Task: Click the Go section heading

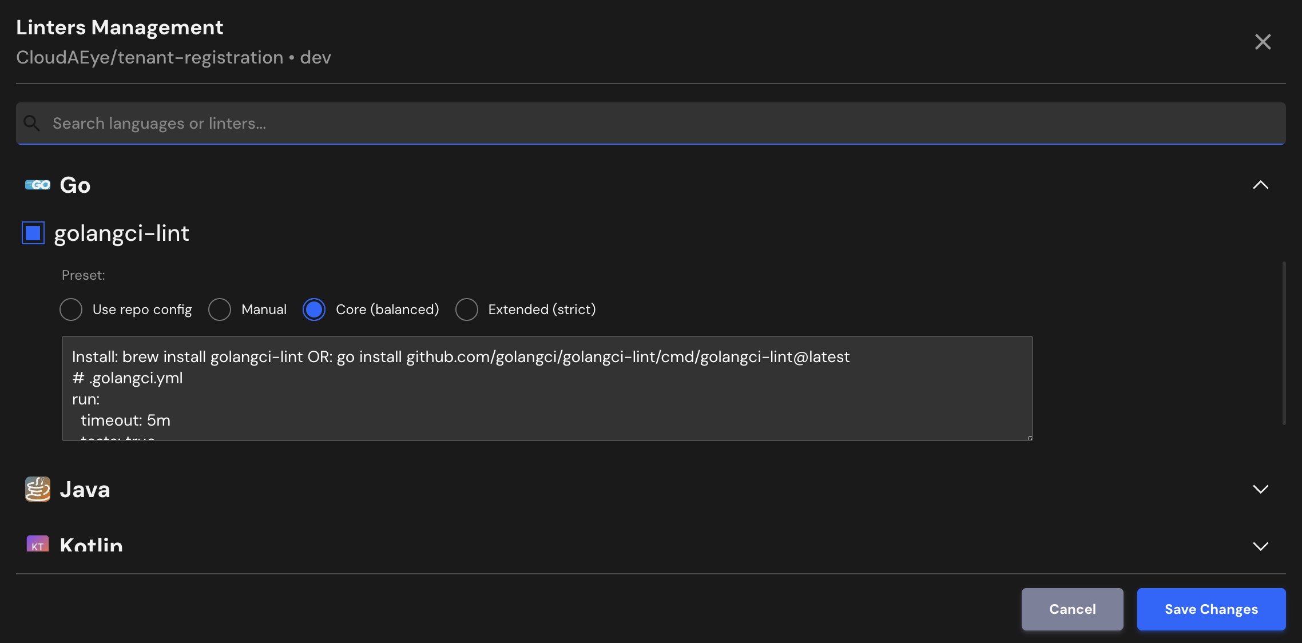Action: (76, 185)
